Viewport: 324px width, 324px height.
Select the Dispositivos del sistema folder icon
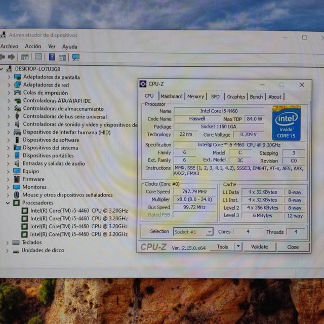coord(17,147)
